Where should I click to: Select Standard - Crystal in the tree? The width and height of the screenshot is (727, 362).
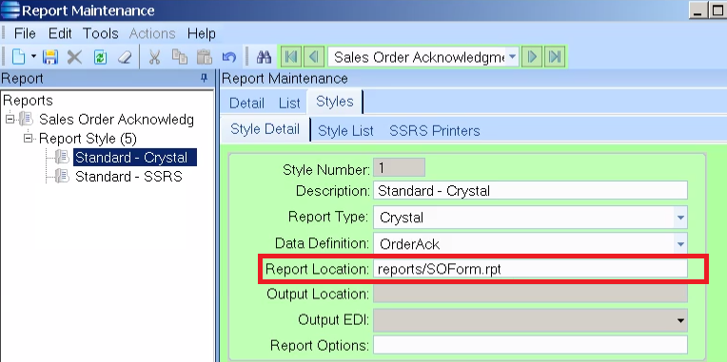point(135,158)
